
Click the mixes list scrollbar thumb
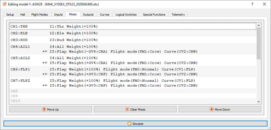coord(259,43)
